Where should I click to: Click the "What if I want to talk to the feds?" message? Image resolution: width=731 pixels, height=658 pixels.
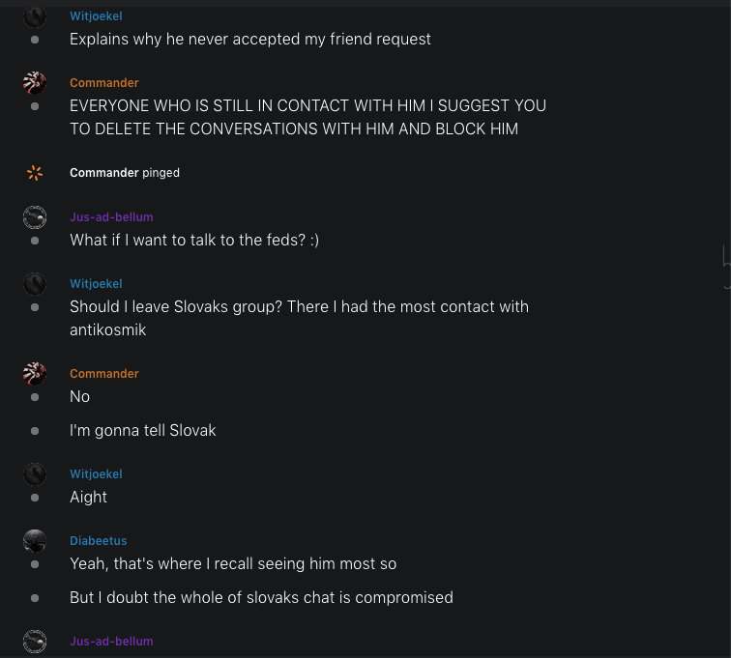[x=193, y=240]
